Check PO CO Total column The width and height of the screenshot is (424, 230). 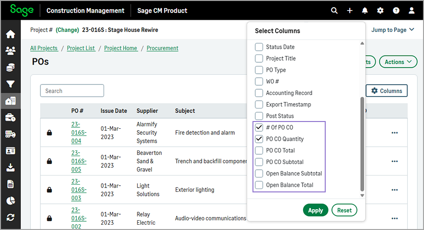click(259, 150)
